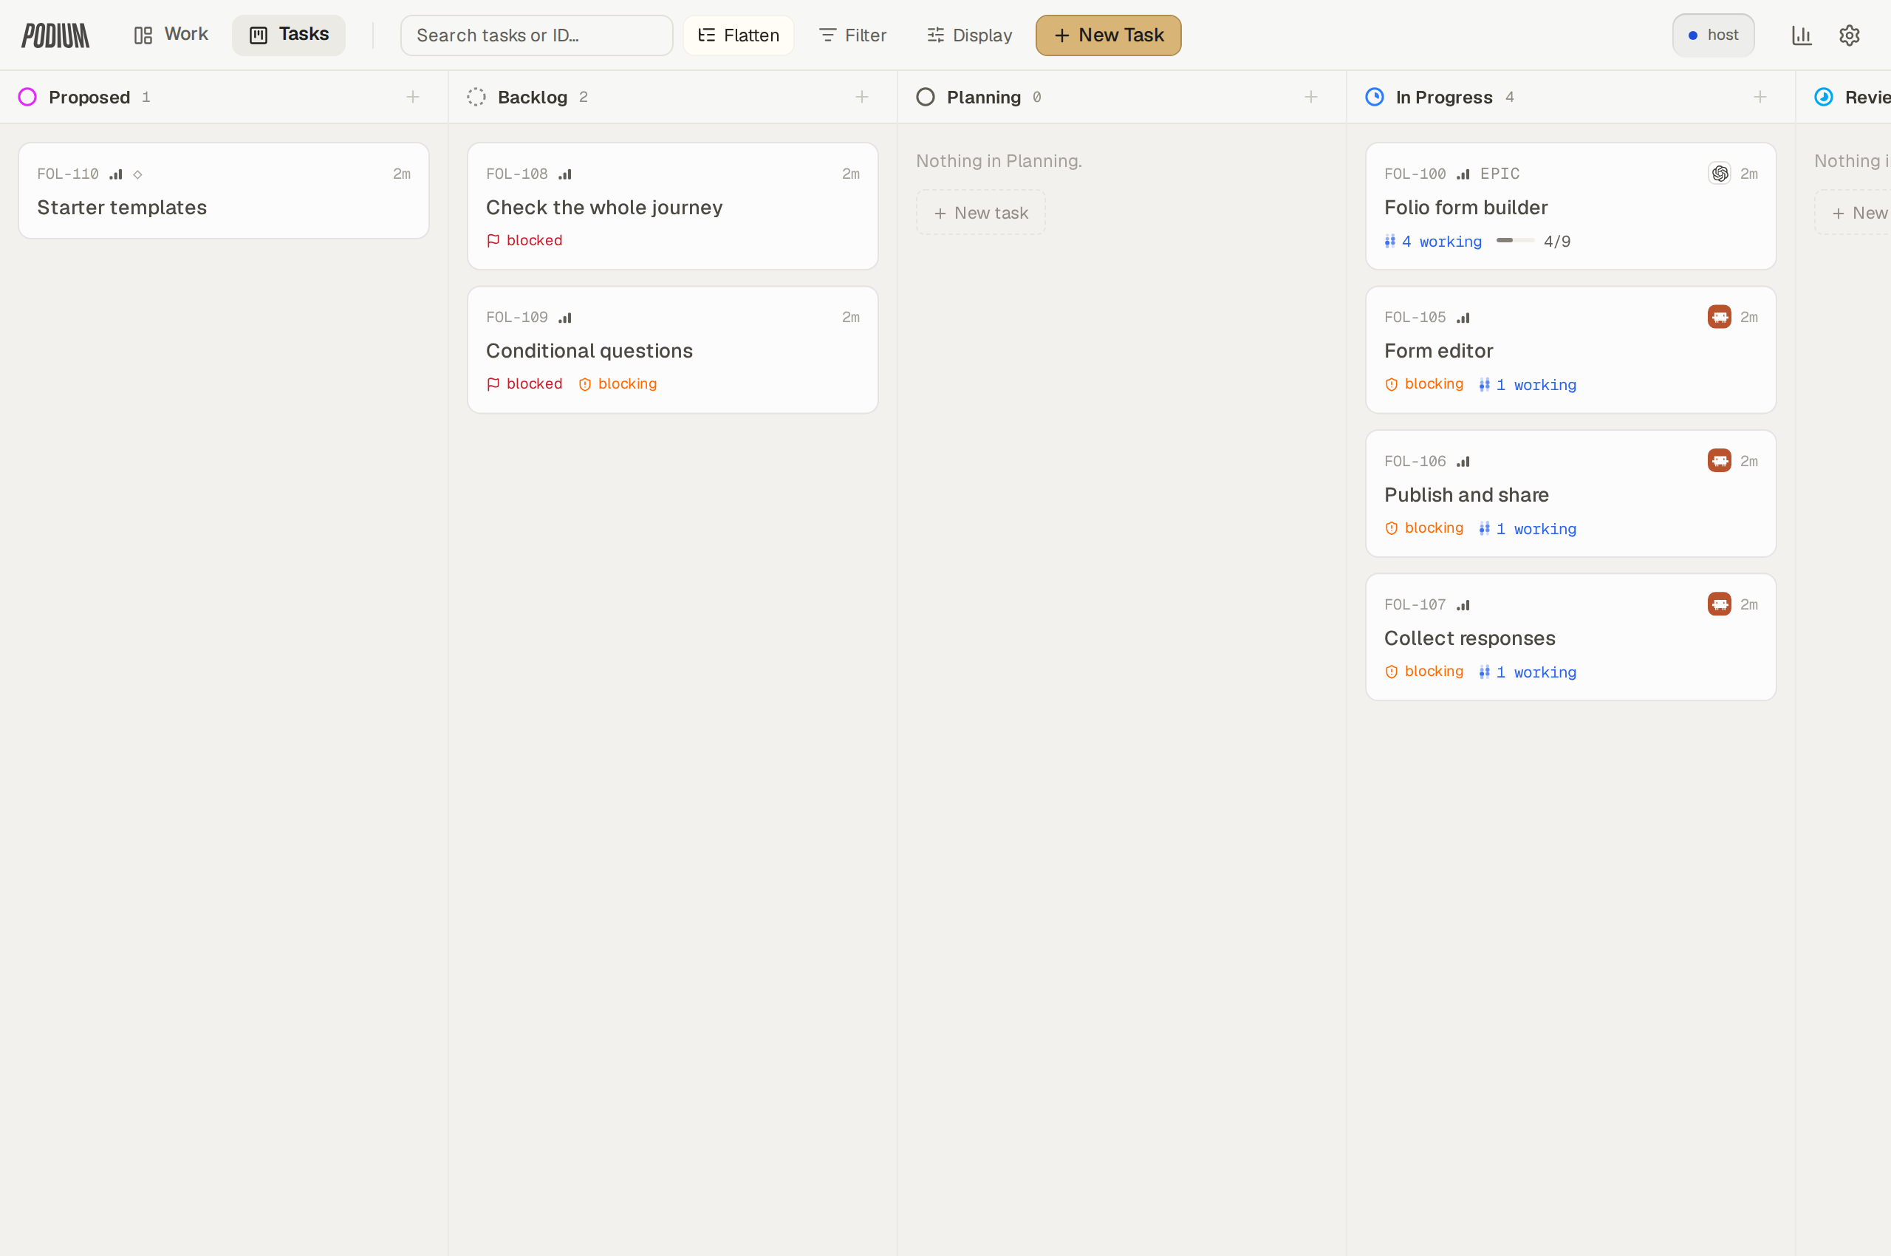Open the Check the whole journey card
Viewport: 1891px width, 1256px height.
click(x=673, y=206)
